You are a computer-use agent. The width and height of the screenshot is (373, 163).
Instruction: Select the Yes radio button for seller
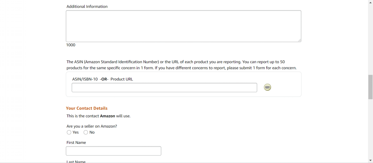coord(69,132)
